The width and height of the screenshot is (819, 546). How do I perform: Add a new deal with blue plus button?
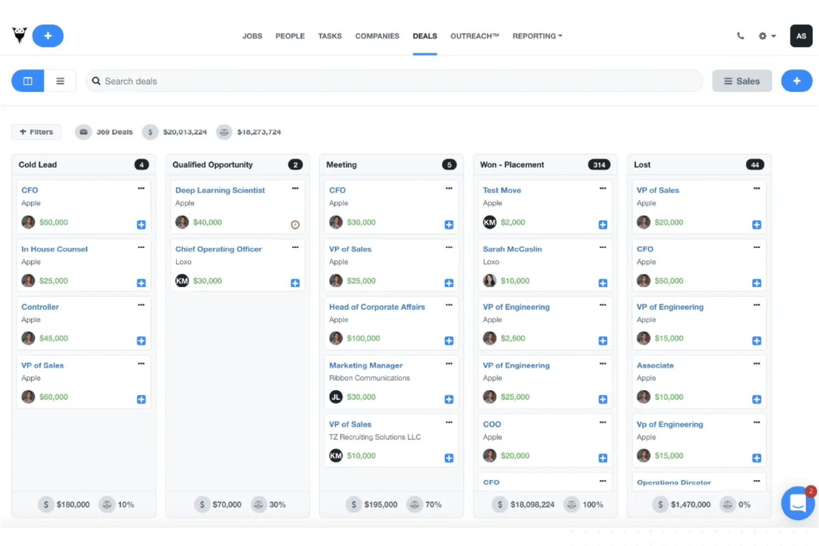pos(796,81)
